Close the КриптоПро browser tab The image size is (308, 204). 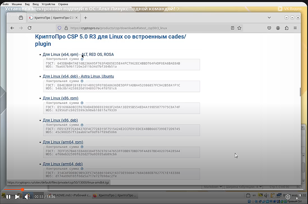click(x=77, y=18)
